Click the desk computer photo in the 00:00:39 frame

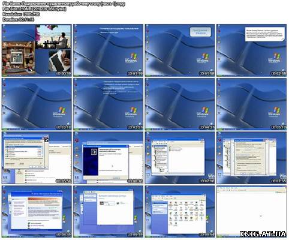click(x=19, y=58)
